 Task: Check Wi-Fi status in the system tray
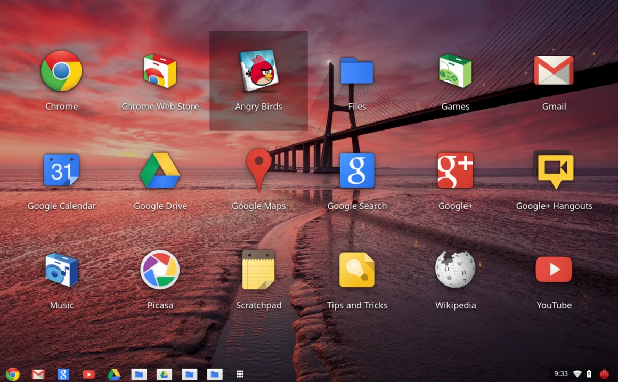coord(579,374)
